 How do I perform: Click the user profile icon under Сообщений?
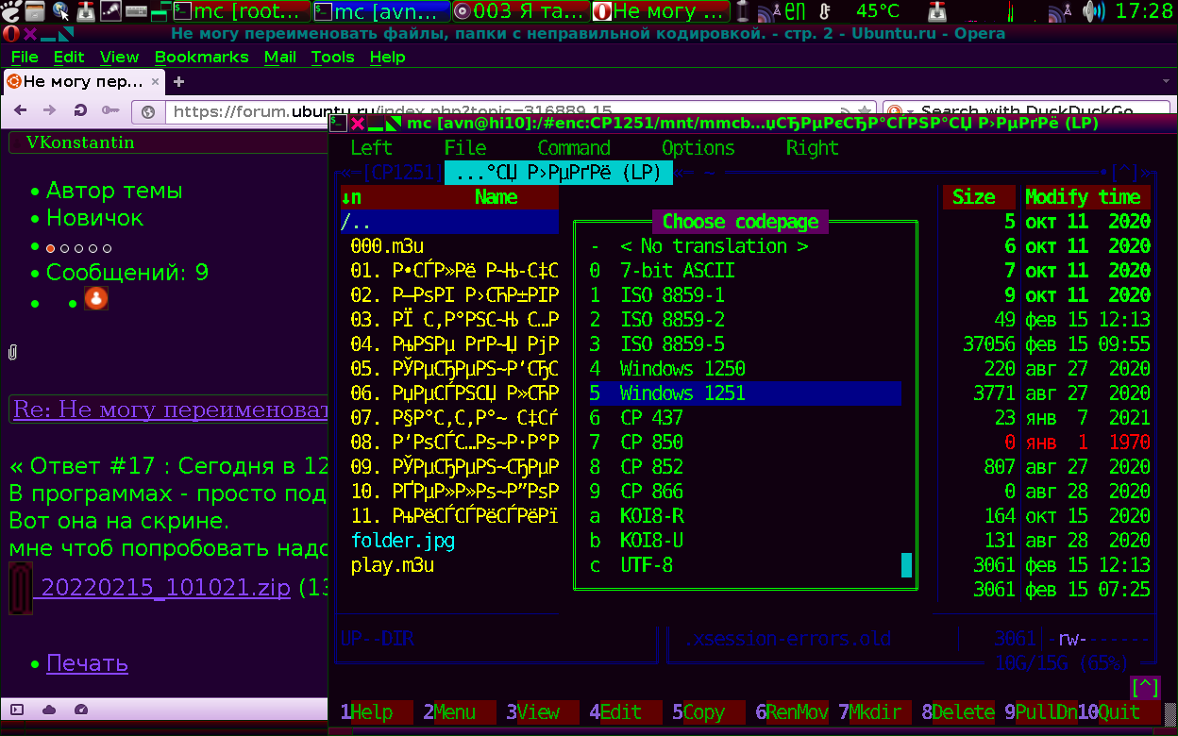click(x=95, y=299)
